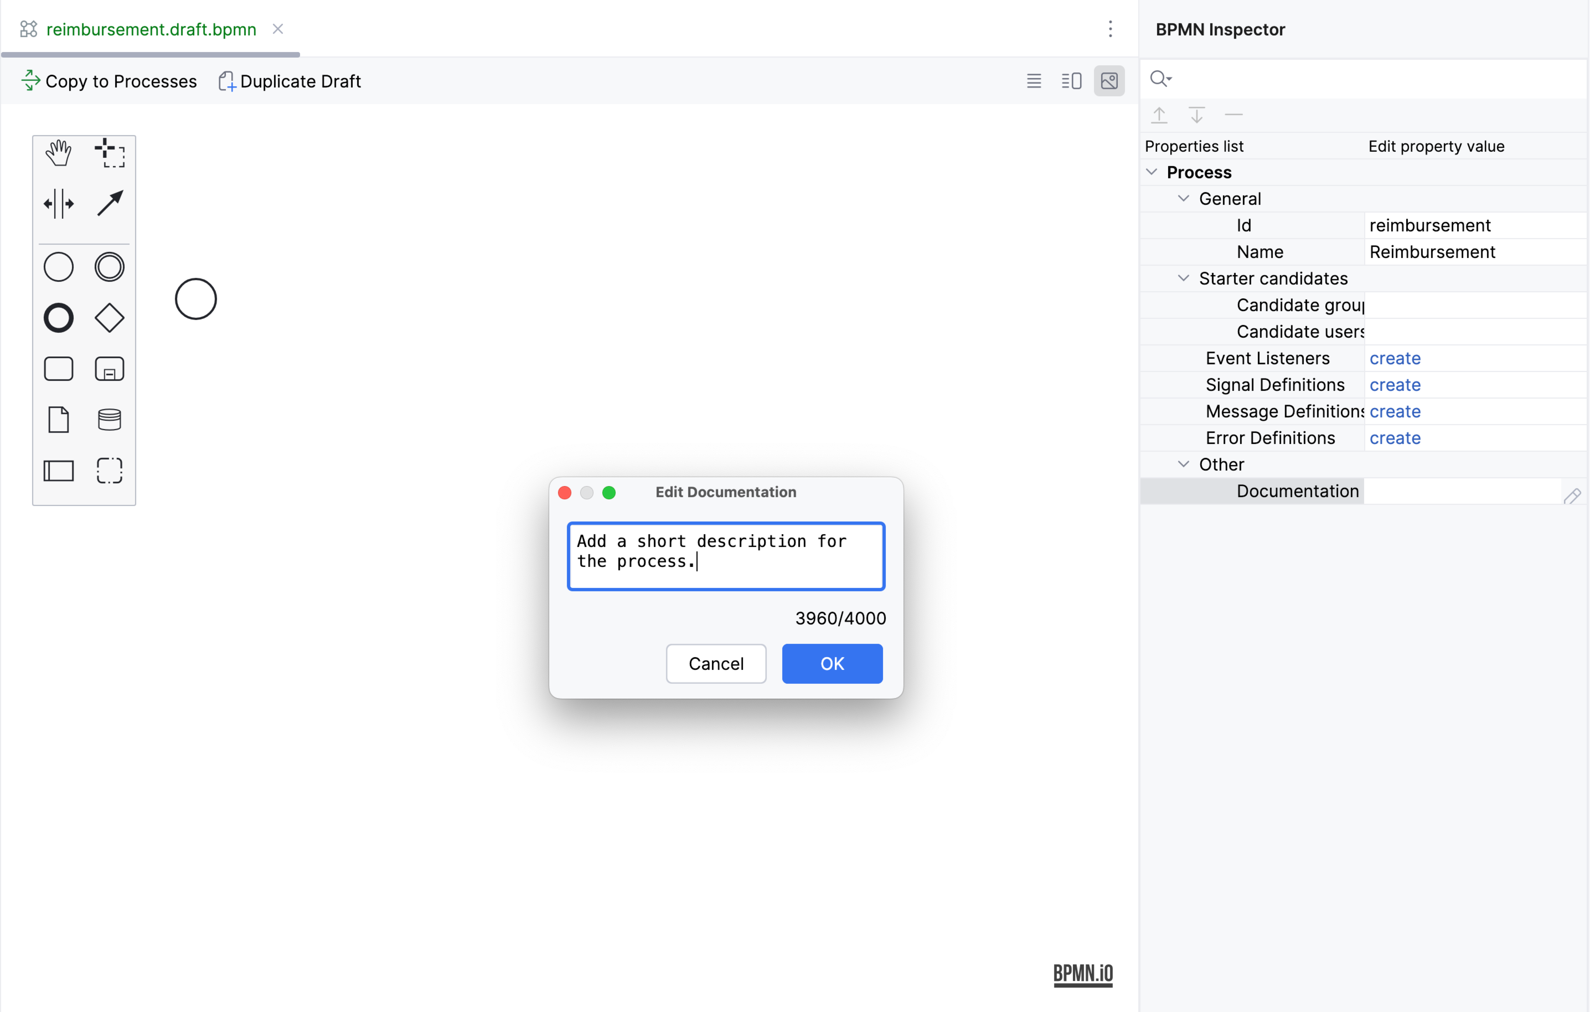Pick the expanded subprocess shape
The width and height of the screenshot is (1590, 1012).
[110, 369]
